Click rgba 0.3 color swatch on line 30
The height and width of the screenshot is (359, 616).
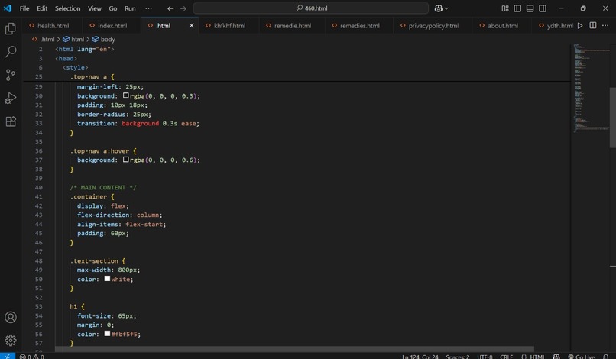[125, 95]
